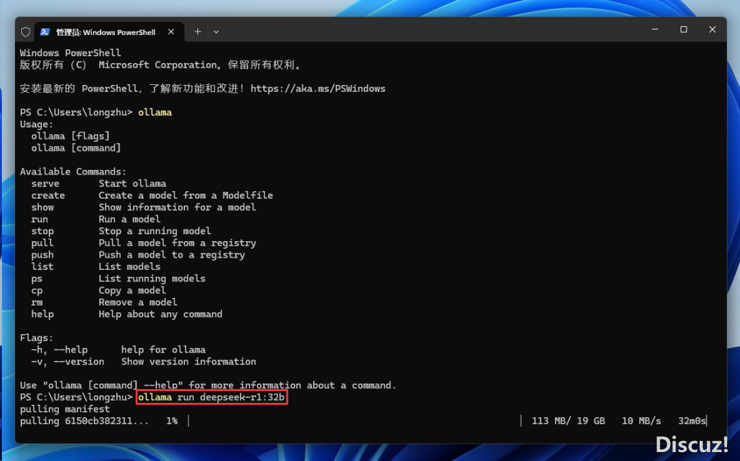Click the model download progress bar
This screenshot has width=740, height=461.
click(x=354, y=421)
